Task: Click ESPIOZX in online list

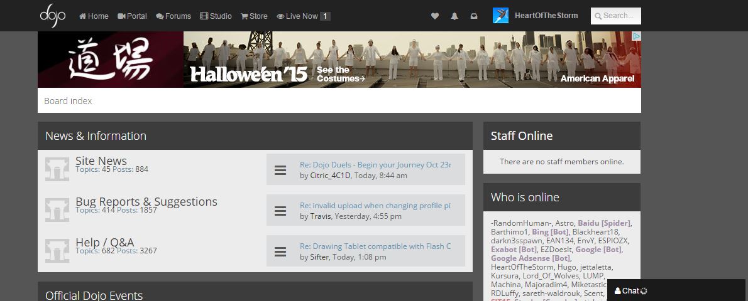Action: click(x=614, y=241)
